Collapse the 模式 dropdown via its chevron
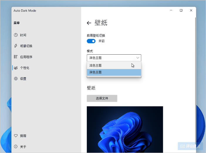Image resolution: width=206 pixels, height=153 pixels. [x=138, y=58]
